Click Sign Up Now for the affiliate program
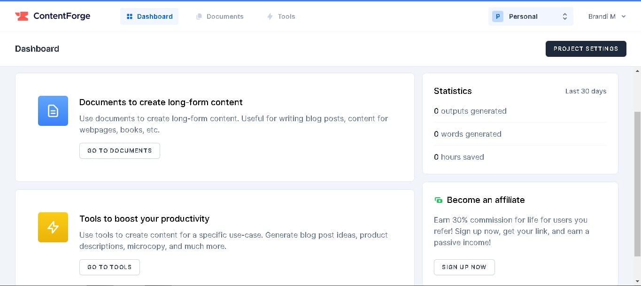 pos(464,267)
